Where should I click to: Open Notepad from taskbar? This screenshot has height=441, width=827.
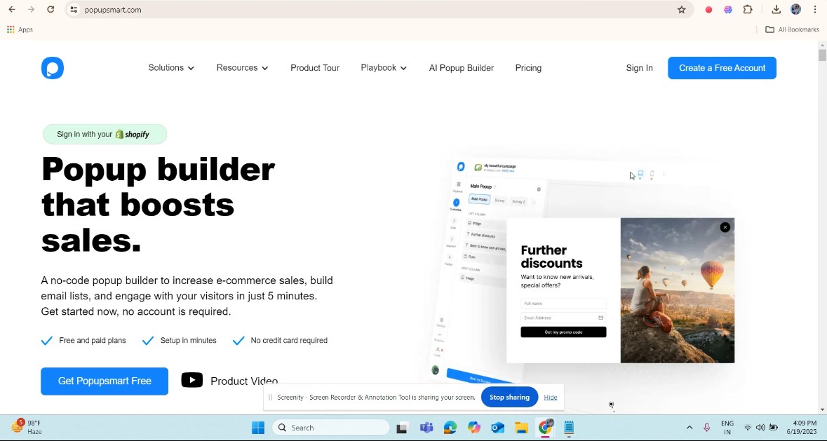click(569, 427)
